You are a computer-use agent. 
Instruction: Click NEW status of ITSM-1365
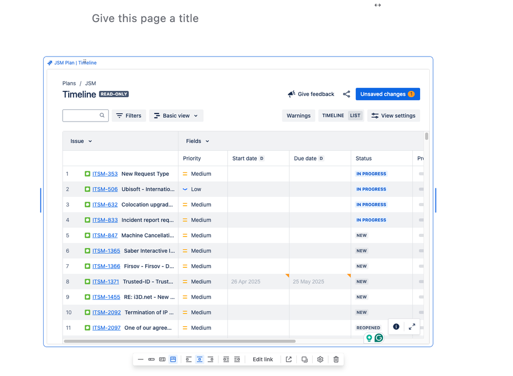click(x=362, y=251)
